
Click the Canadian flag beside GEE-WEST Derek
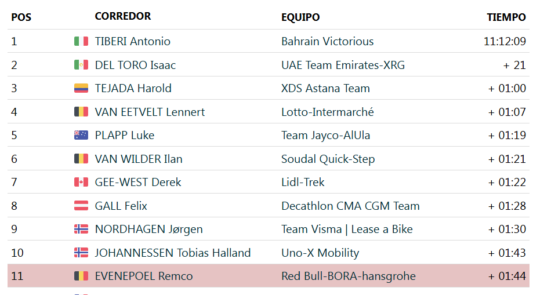click(81, 182)
